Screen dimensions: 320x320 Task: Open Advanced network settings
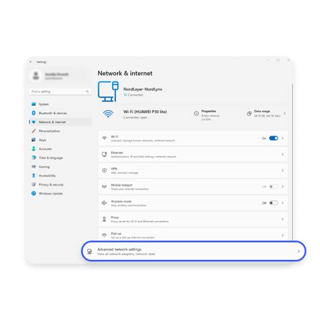click(194, 251)
